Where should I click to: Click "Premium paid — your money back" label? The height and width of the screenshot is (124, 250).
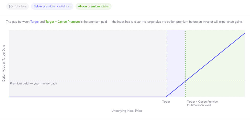point(34,83)
